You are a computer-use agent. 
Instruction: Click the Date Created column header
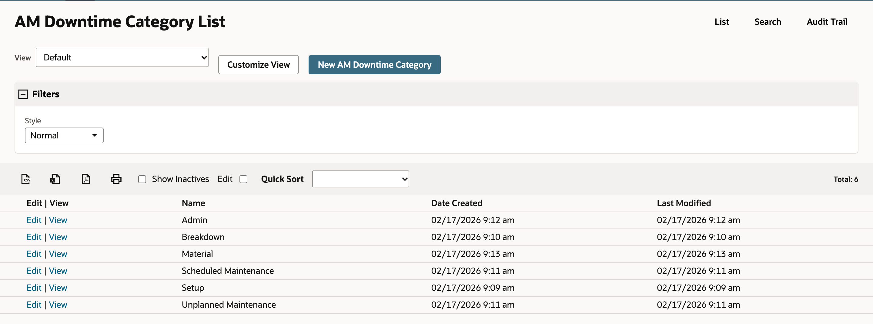(457, 203)
